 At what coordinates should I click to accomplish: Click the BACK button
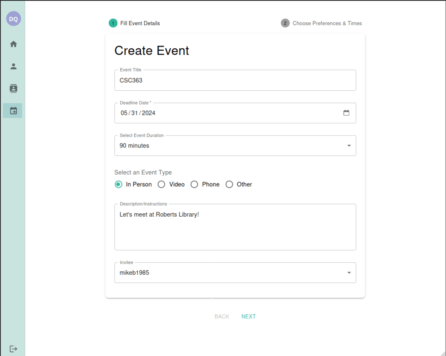(222, 317)
